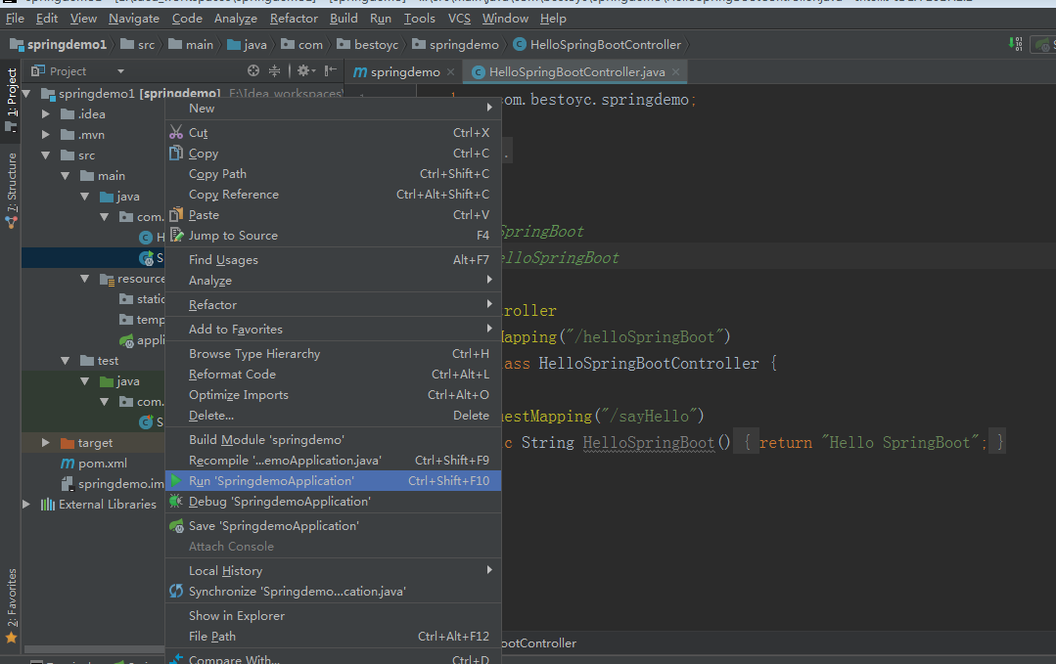The height and width of the screenshot is (664, 1056).
Task: Open the Refactor submenu in context menu
Action: (x=334, y=305)
